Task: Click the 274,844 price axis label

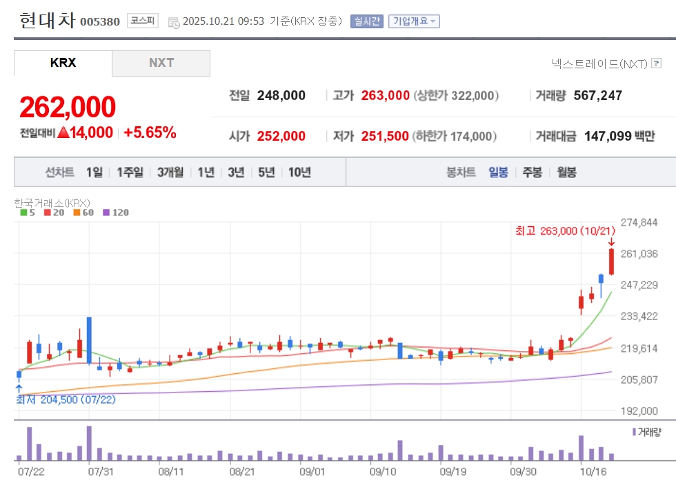Action: click(639, 223)
